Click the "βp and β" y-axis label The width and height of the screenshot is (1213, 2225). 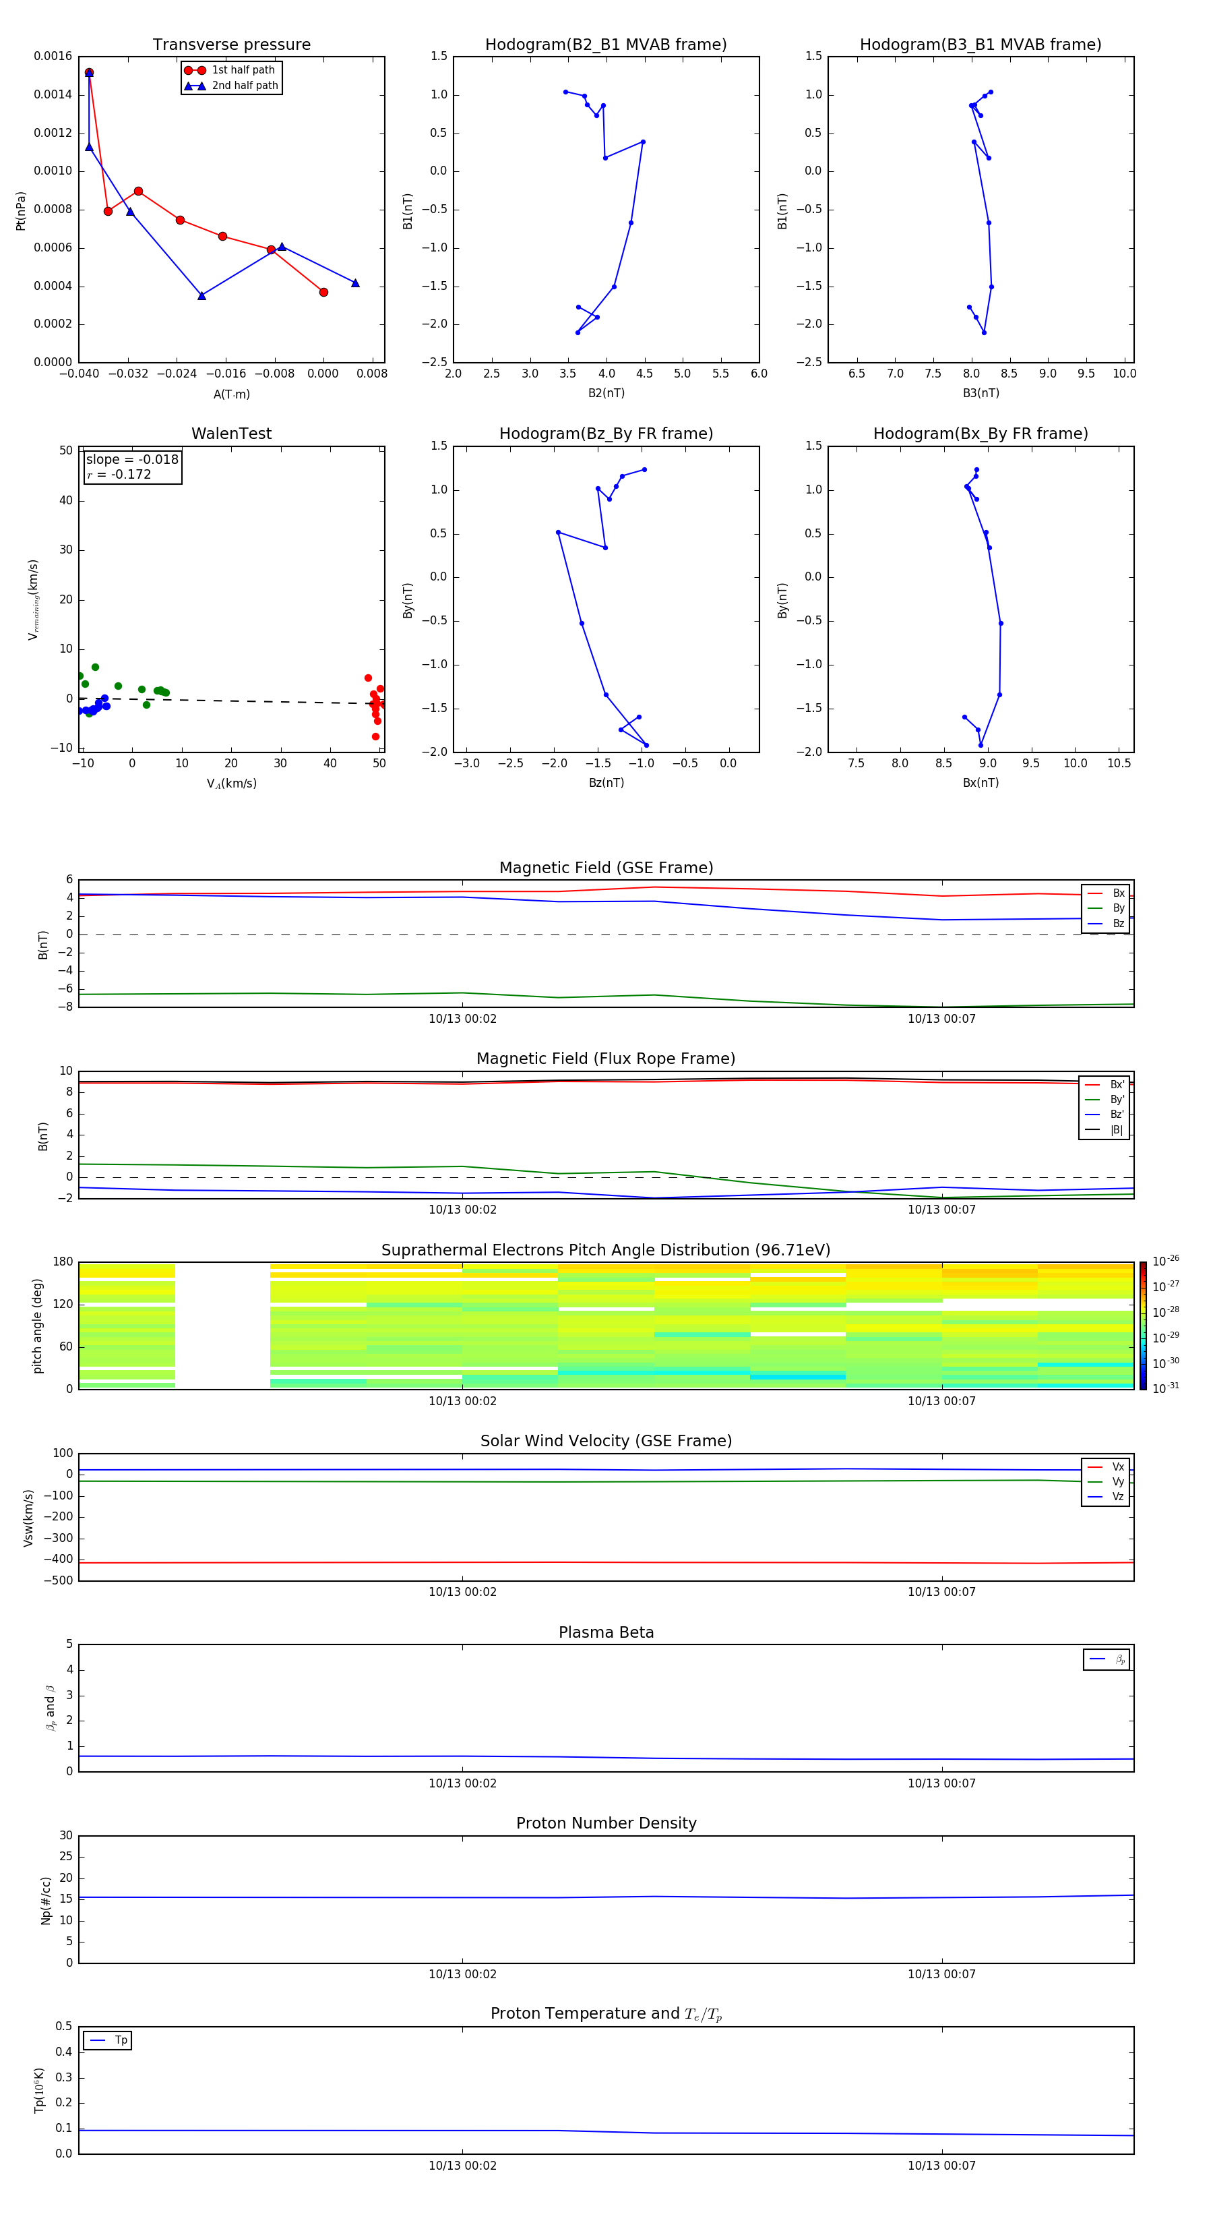tap(50, 1709)
